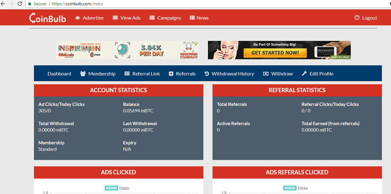This screenshot has height=194, width=391.
Task: Click the balance value 0.05694 mBTC
Action: click(138, 111)
